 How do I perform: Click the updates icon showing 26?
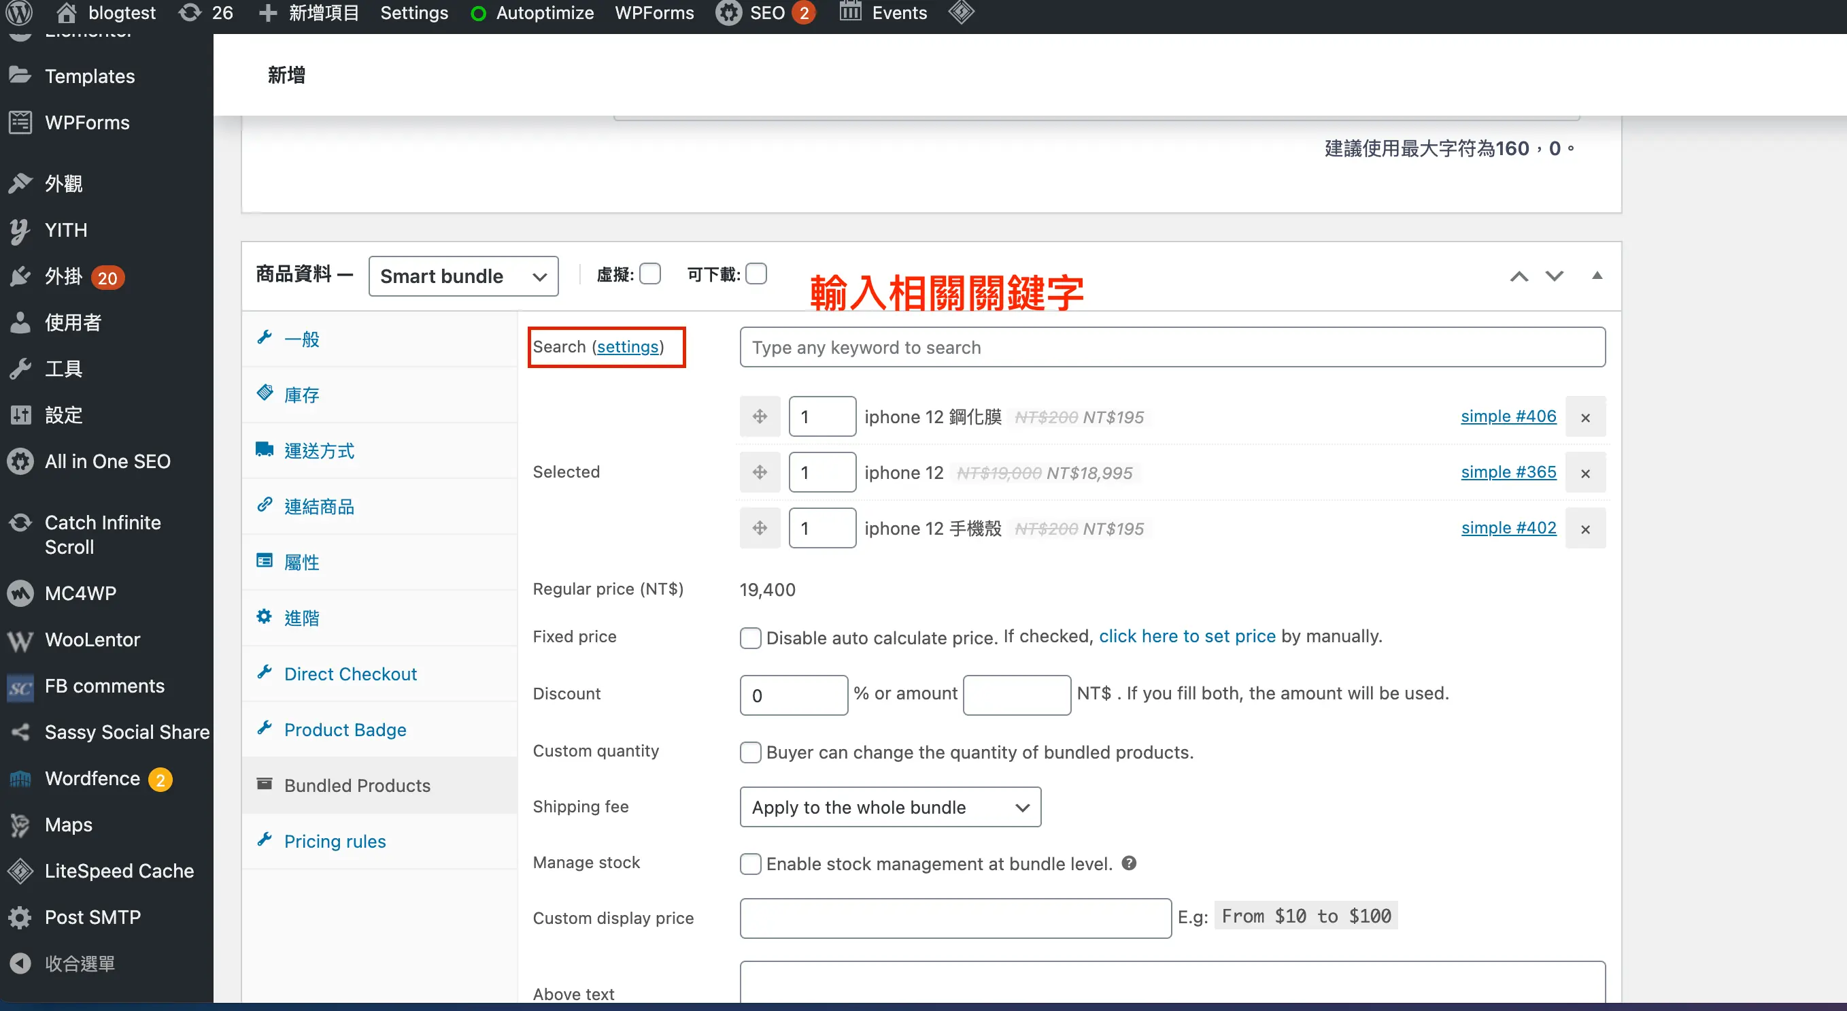(x=190, y=12)
